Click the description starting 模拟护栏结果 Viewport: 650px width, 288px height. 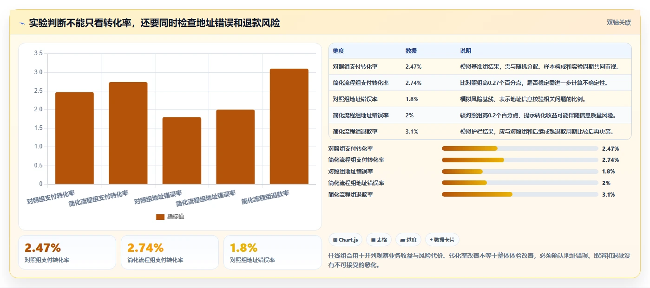pos(537,132)
